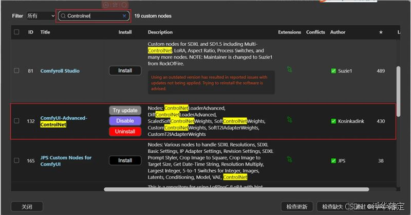The image size is (411, 215).
Task: Uninstall the ComfyUI-Advanced-ControlNet node
Action: (x=125, y=132)
